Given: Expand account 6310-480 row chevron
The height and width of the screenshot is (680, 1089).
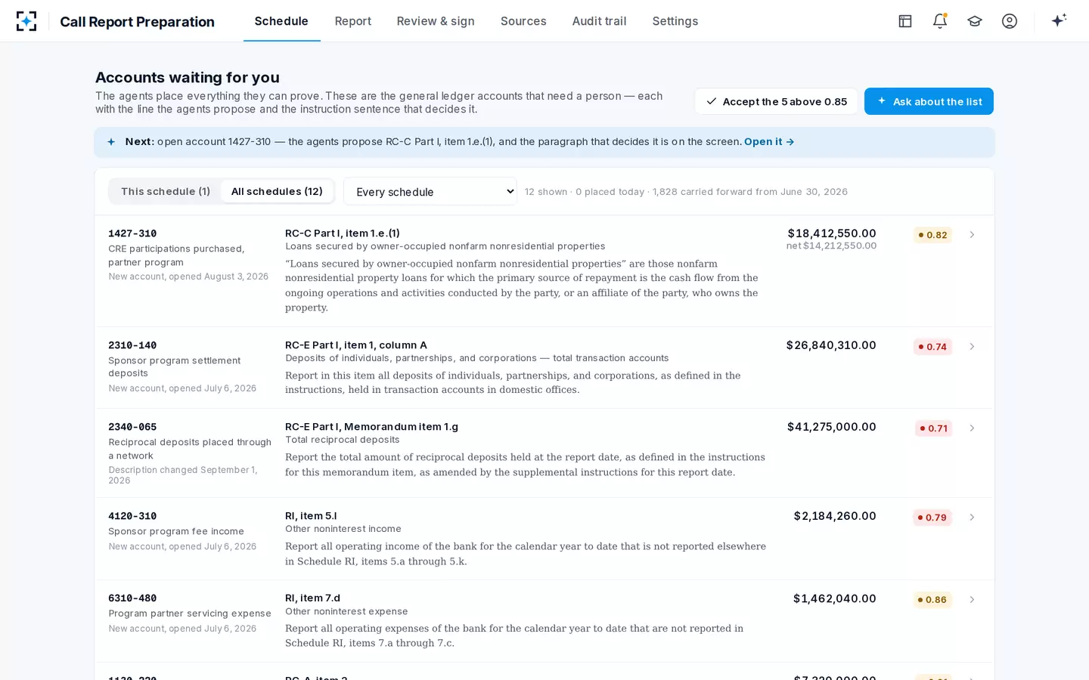Looking at the screenshot, I should point(972,600).
